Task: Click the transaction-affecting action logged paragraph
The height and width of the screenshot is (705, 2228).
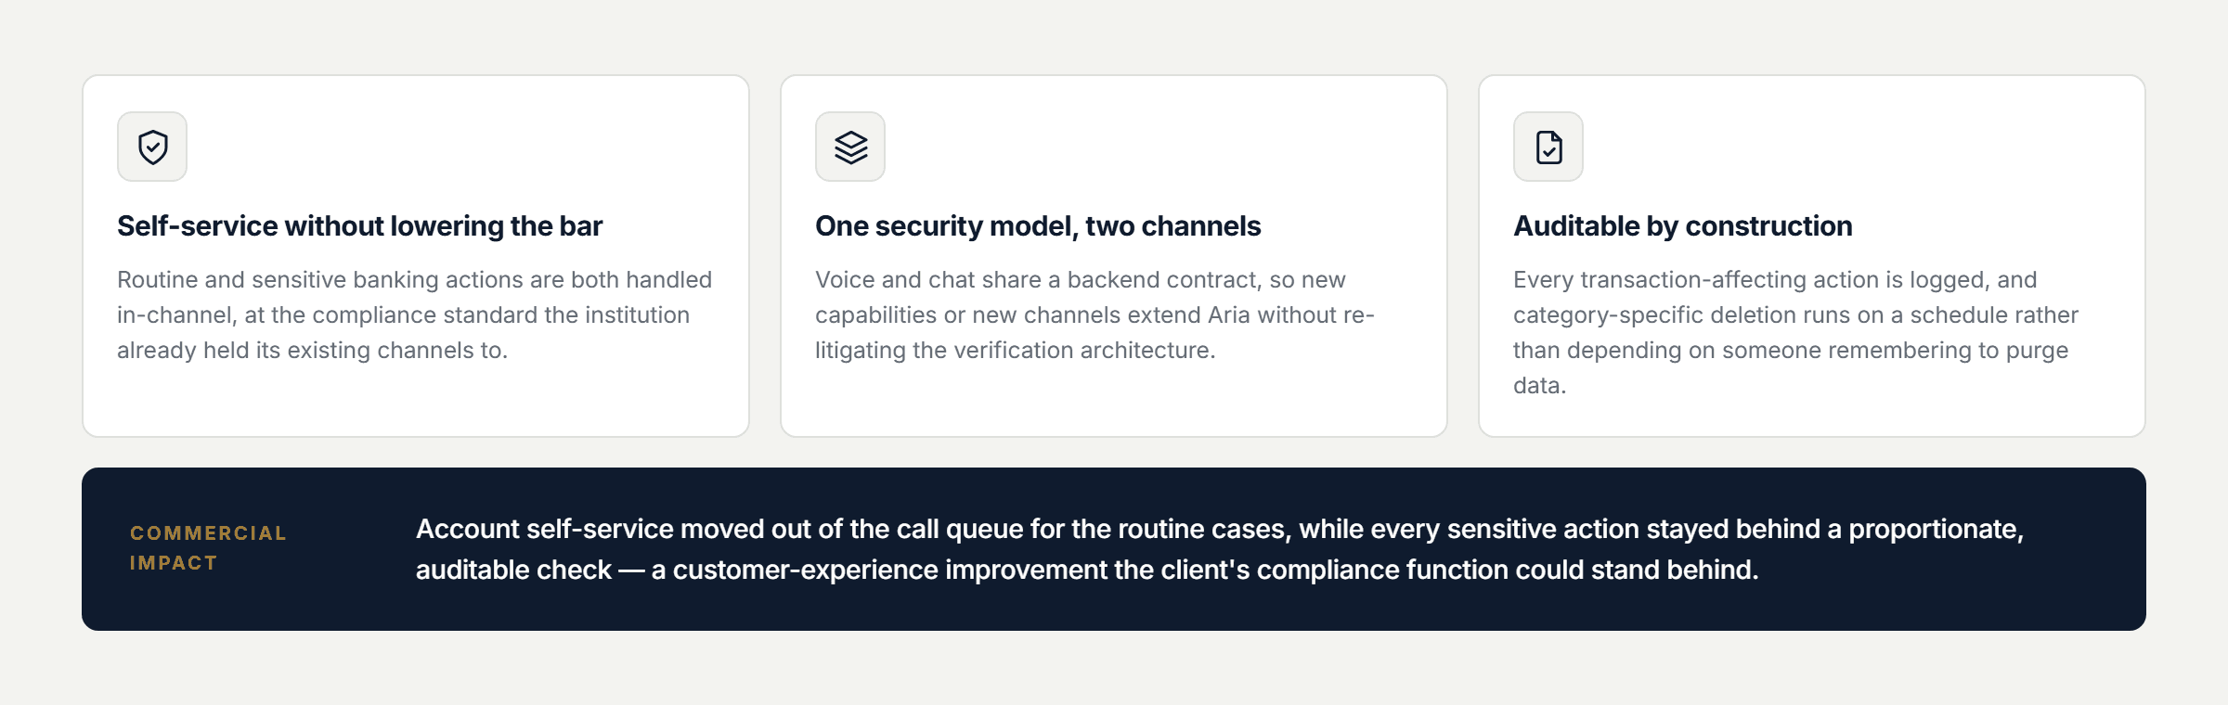Action: pos(1795,332)
